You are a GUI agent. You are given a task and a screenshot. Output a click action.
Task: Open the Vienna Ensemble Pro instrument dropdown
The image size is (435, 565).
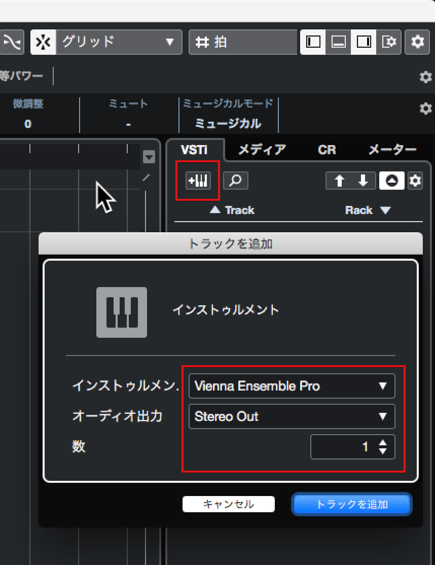(292, 386)
